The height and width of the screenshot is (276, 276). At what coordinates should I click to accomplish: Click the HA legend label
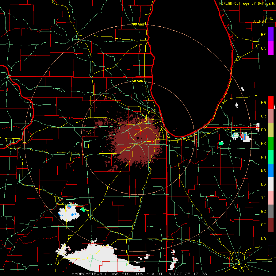click(x=263, y=102)
